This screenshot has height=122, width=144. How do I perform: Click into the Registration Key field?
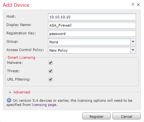coord(92,33)
